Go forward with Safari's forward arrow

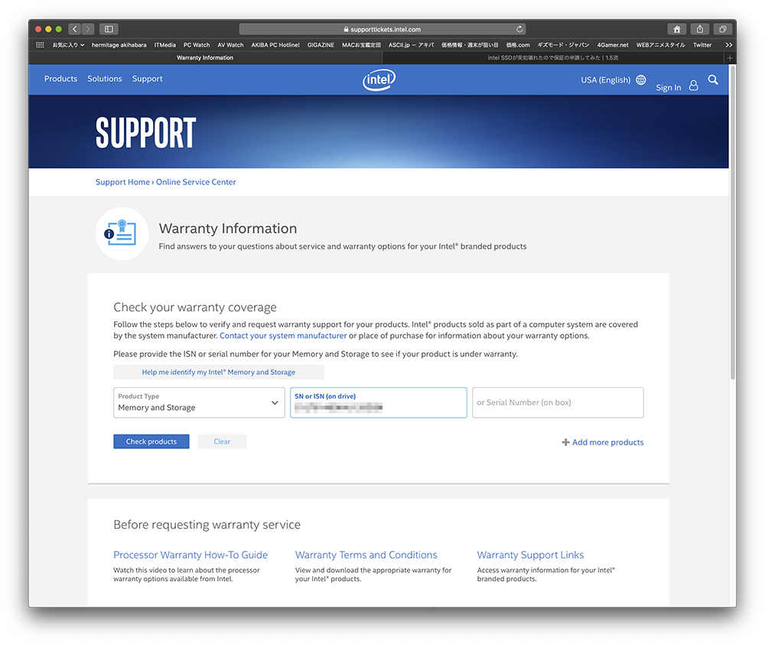[x=88, y=29]
